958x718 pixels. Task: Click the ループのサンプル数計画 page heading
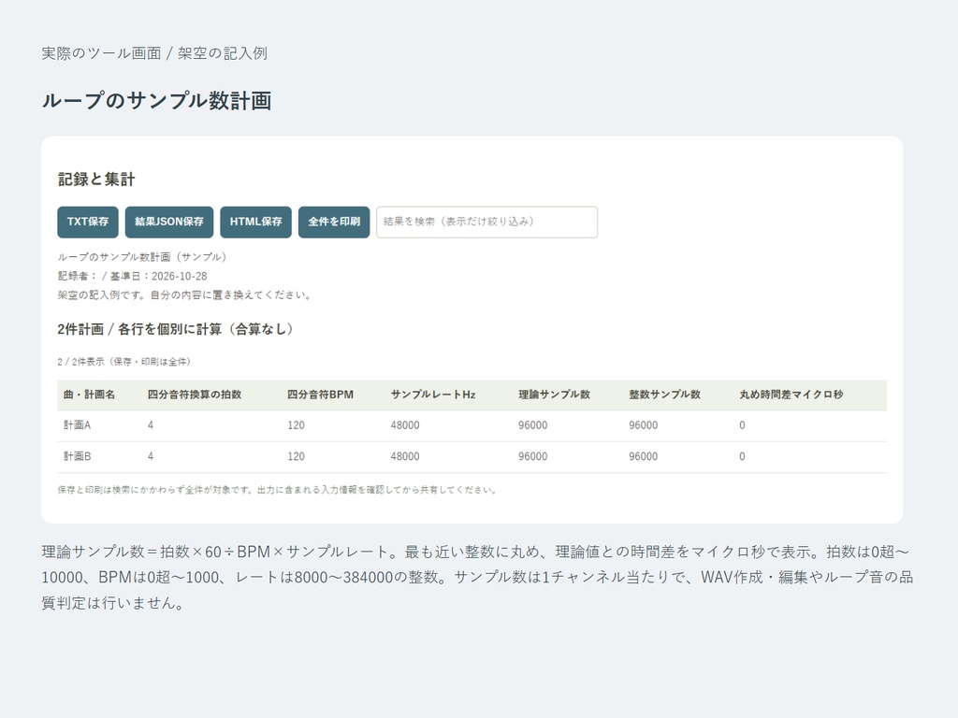click(x=156, y=101)
